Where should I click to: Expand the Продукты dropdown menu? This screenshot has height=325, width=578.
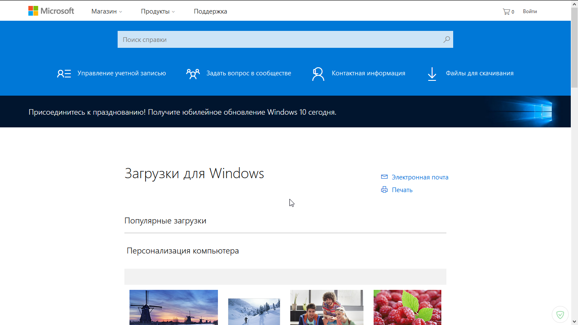coord(158,11)
